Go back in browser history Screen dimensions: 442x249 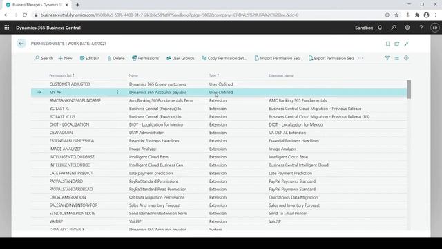click(x=6, y=15)
